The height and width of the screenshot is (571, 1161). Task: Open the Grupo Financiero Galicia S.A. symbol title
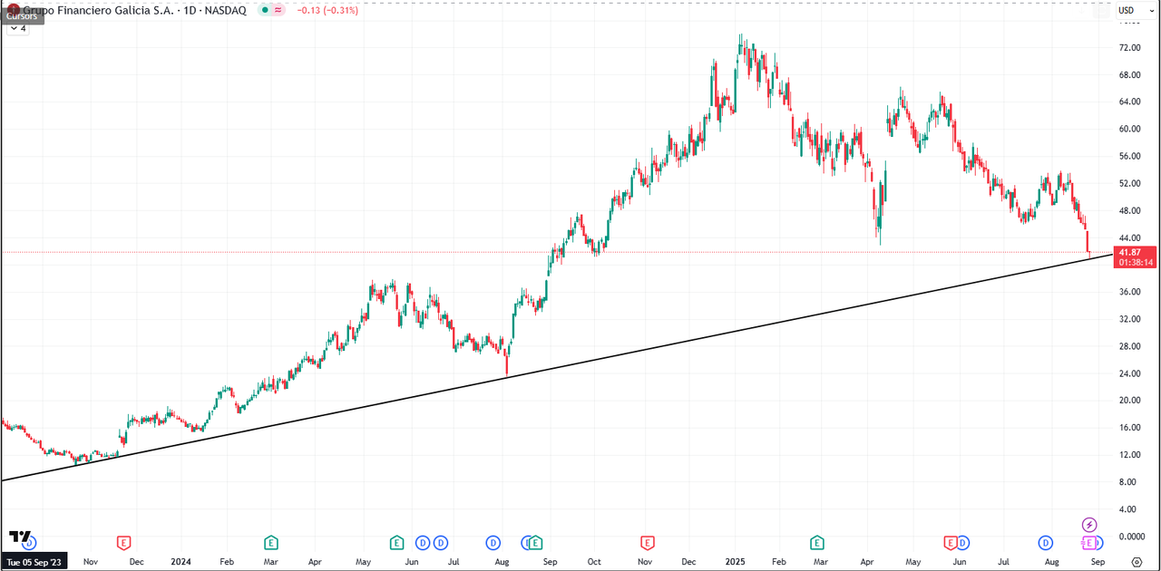100,11
